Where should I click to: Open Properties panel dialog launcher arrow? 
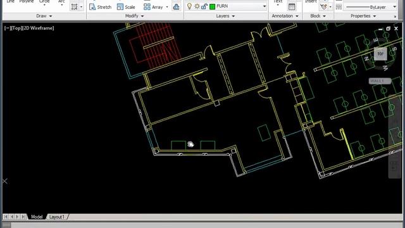(395, 16)
